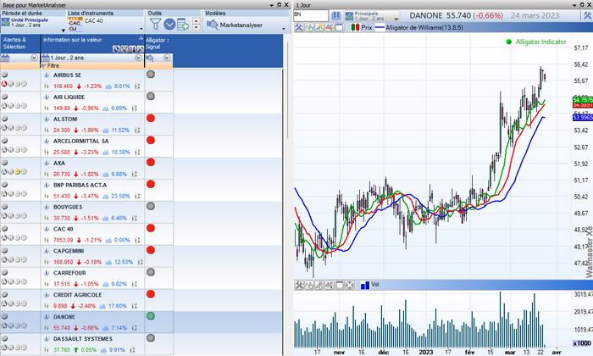This screenshot has width=593, height=356.
Task: Click the red ALSTOM Alligator signal dot
Action: 151,119
